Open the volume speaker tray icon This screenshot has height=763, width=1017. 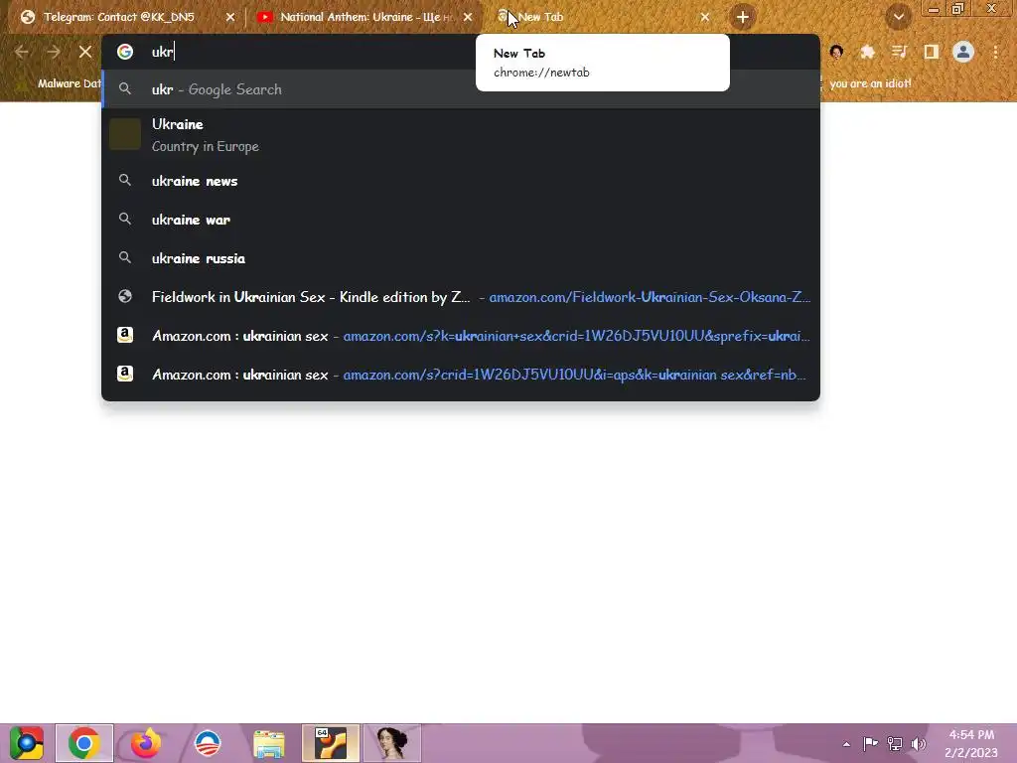[x=919, y=743]
